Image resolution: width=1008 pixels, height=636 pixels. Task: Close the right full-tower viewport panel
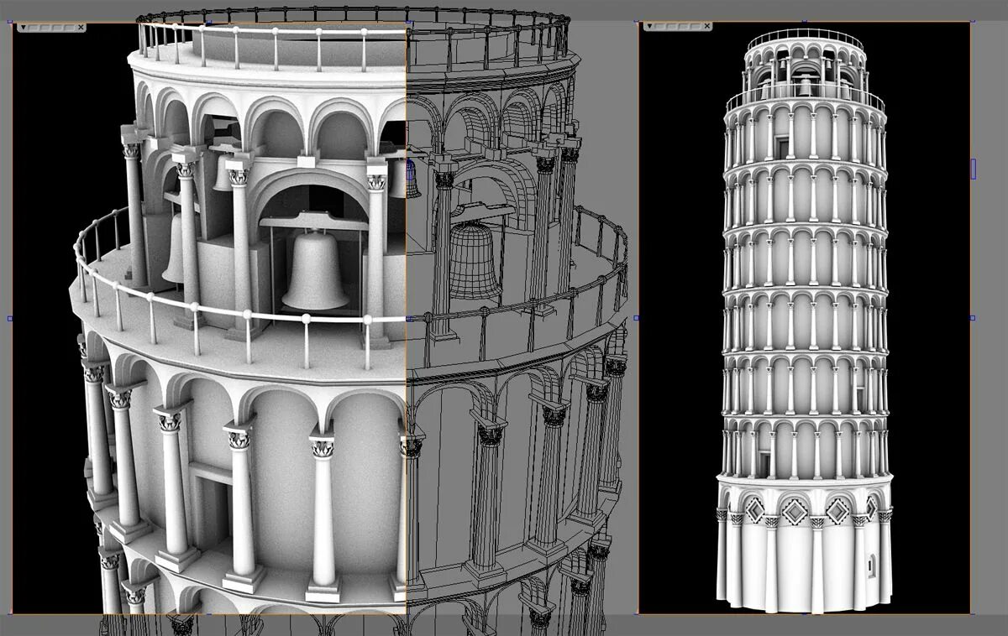click(708, 28)
